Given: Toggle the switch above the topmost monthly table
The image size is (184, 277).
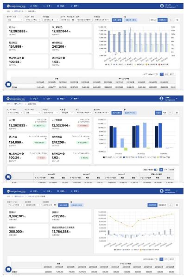Looking at the screenshot, I should [156, 74].
